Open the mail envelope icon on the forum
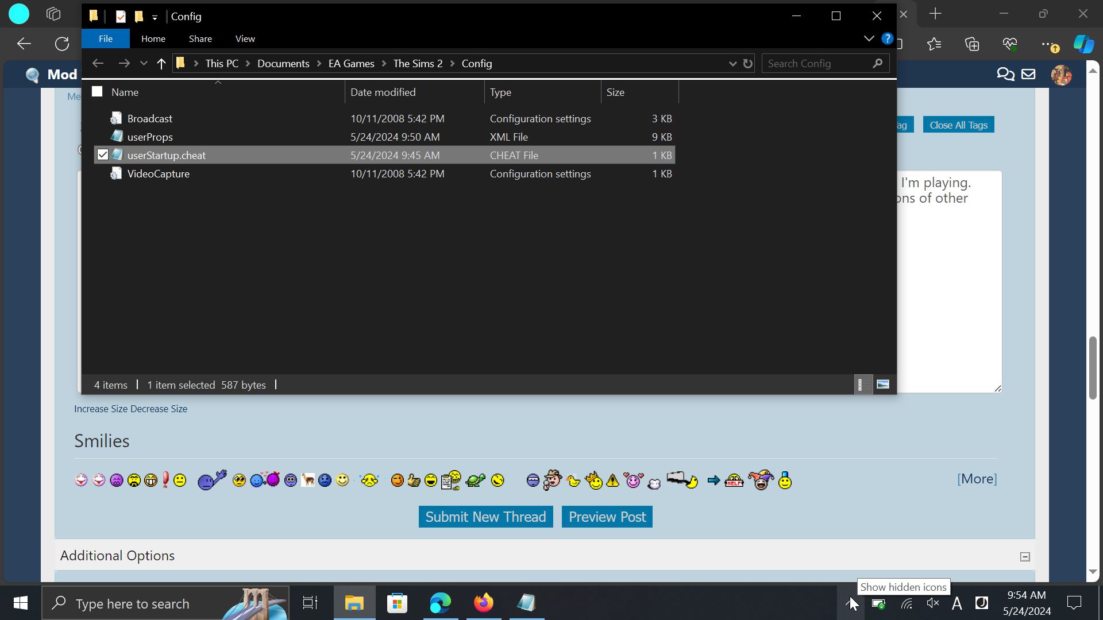 coord(1028,74)
